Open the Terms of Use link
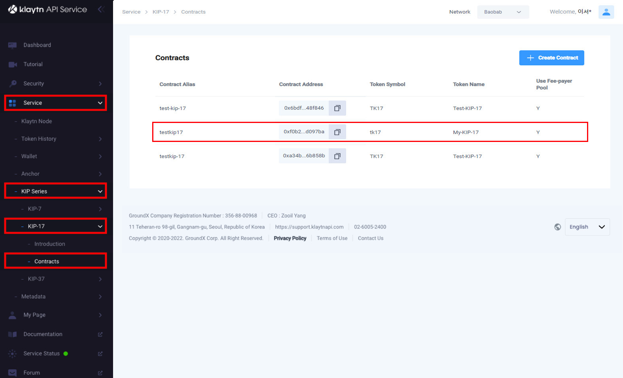This screenshot has height=378, width=623. (332, 238)
